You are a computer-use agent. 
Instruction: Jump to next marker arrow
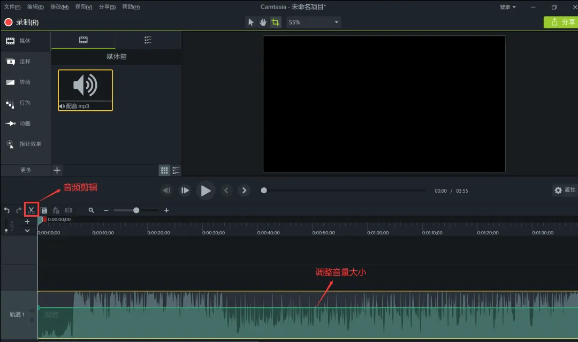pyautogui.click(x=244, y=190)
